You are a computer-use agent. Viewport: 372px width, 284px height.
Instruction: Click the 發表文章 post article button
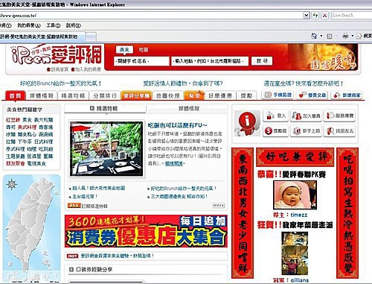pyautogui.click(x=312, y=95)
